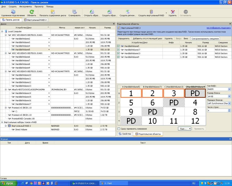Image resolution: width=232 pixels, height=186 pixels.
Task: Click Добавить отсутствующий диск button
Action: pos(147,39)
